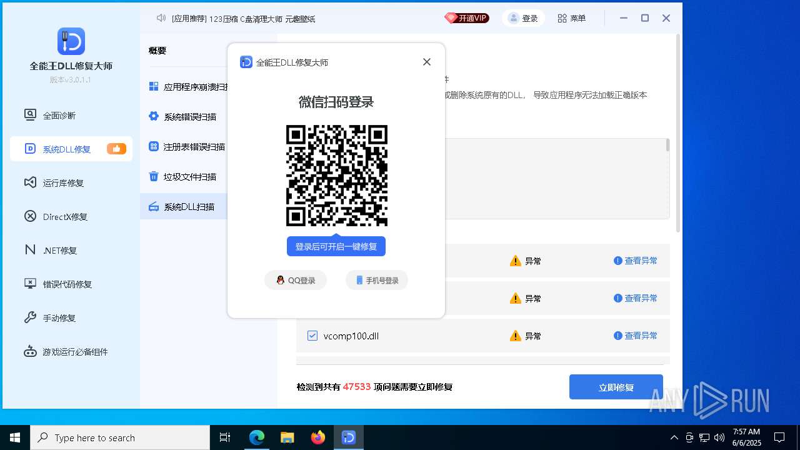Image resolution: width=800 pixels, height=450 pixels.
Task: Open File Explorer from taskbar
Action: tap(287, 437)
